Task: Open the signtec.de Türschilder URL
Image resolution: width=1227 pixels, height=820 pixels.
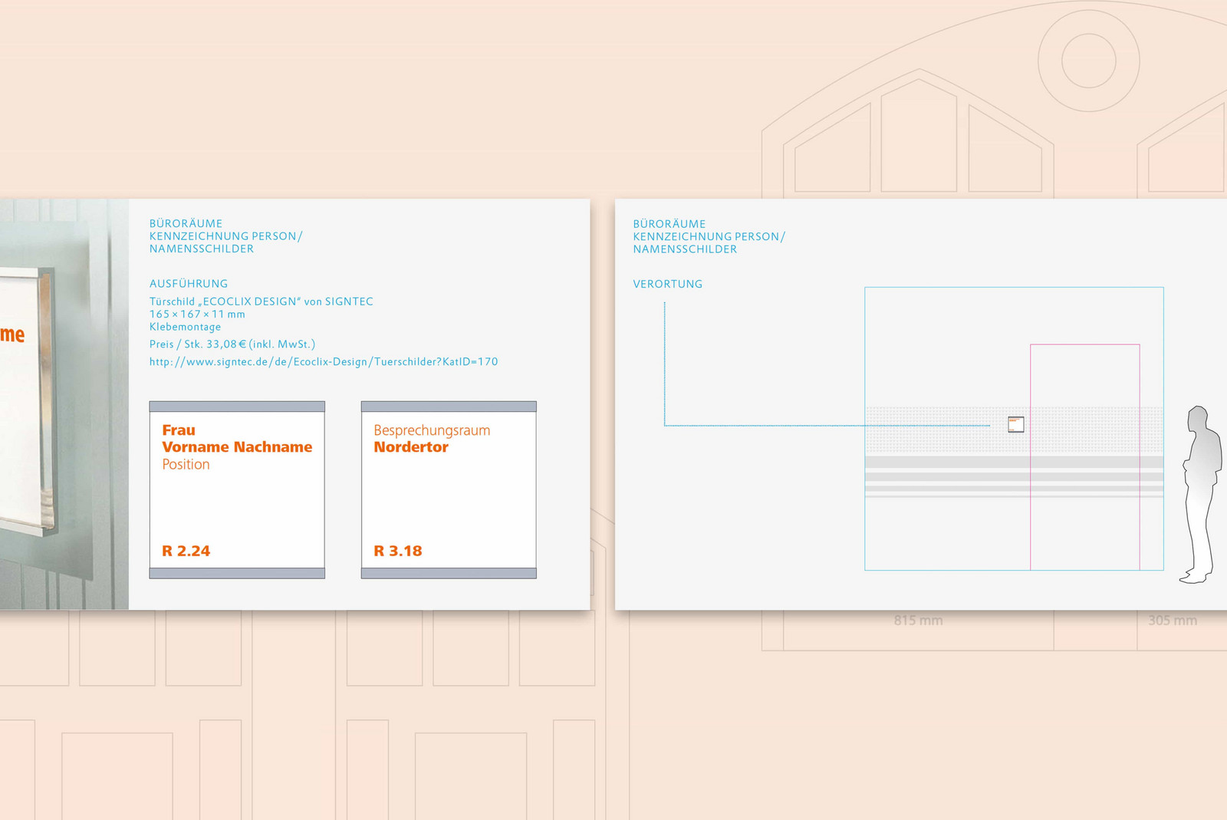Action: pos(323,361)
